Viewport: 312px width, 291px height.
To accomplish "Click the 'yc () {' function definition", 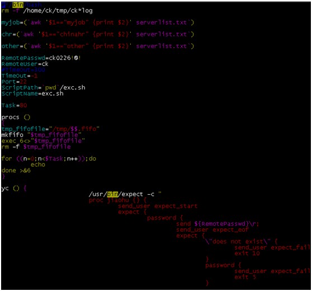I will (14, 188).
